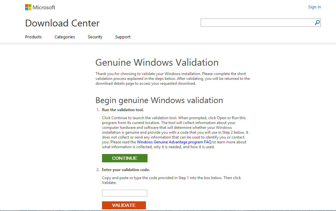Click the 'Enter your validation code.' step title
This screenshot has height=211, width=336.
pos(126,170)
